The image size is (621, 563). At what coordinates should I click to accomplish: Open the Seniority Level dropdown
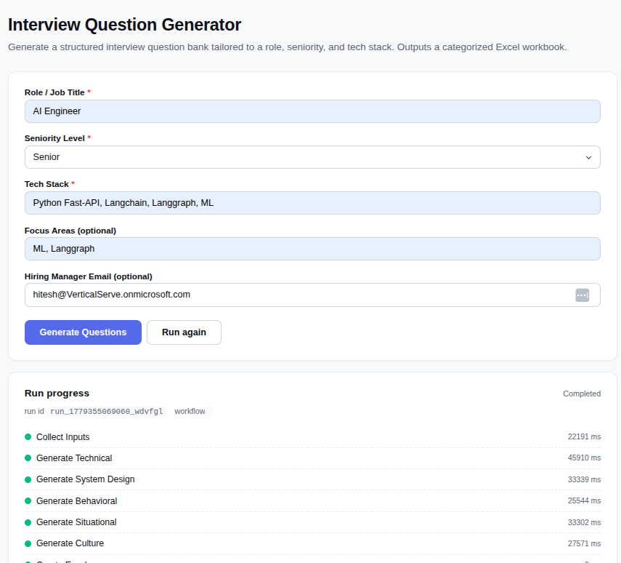pyautogui.click(x=312, y=157)
